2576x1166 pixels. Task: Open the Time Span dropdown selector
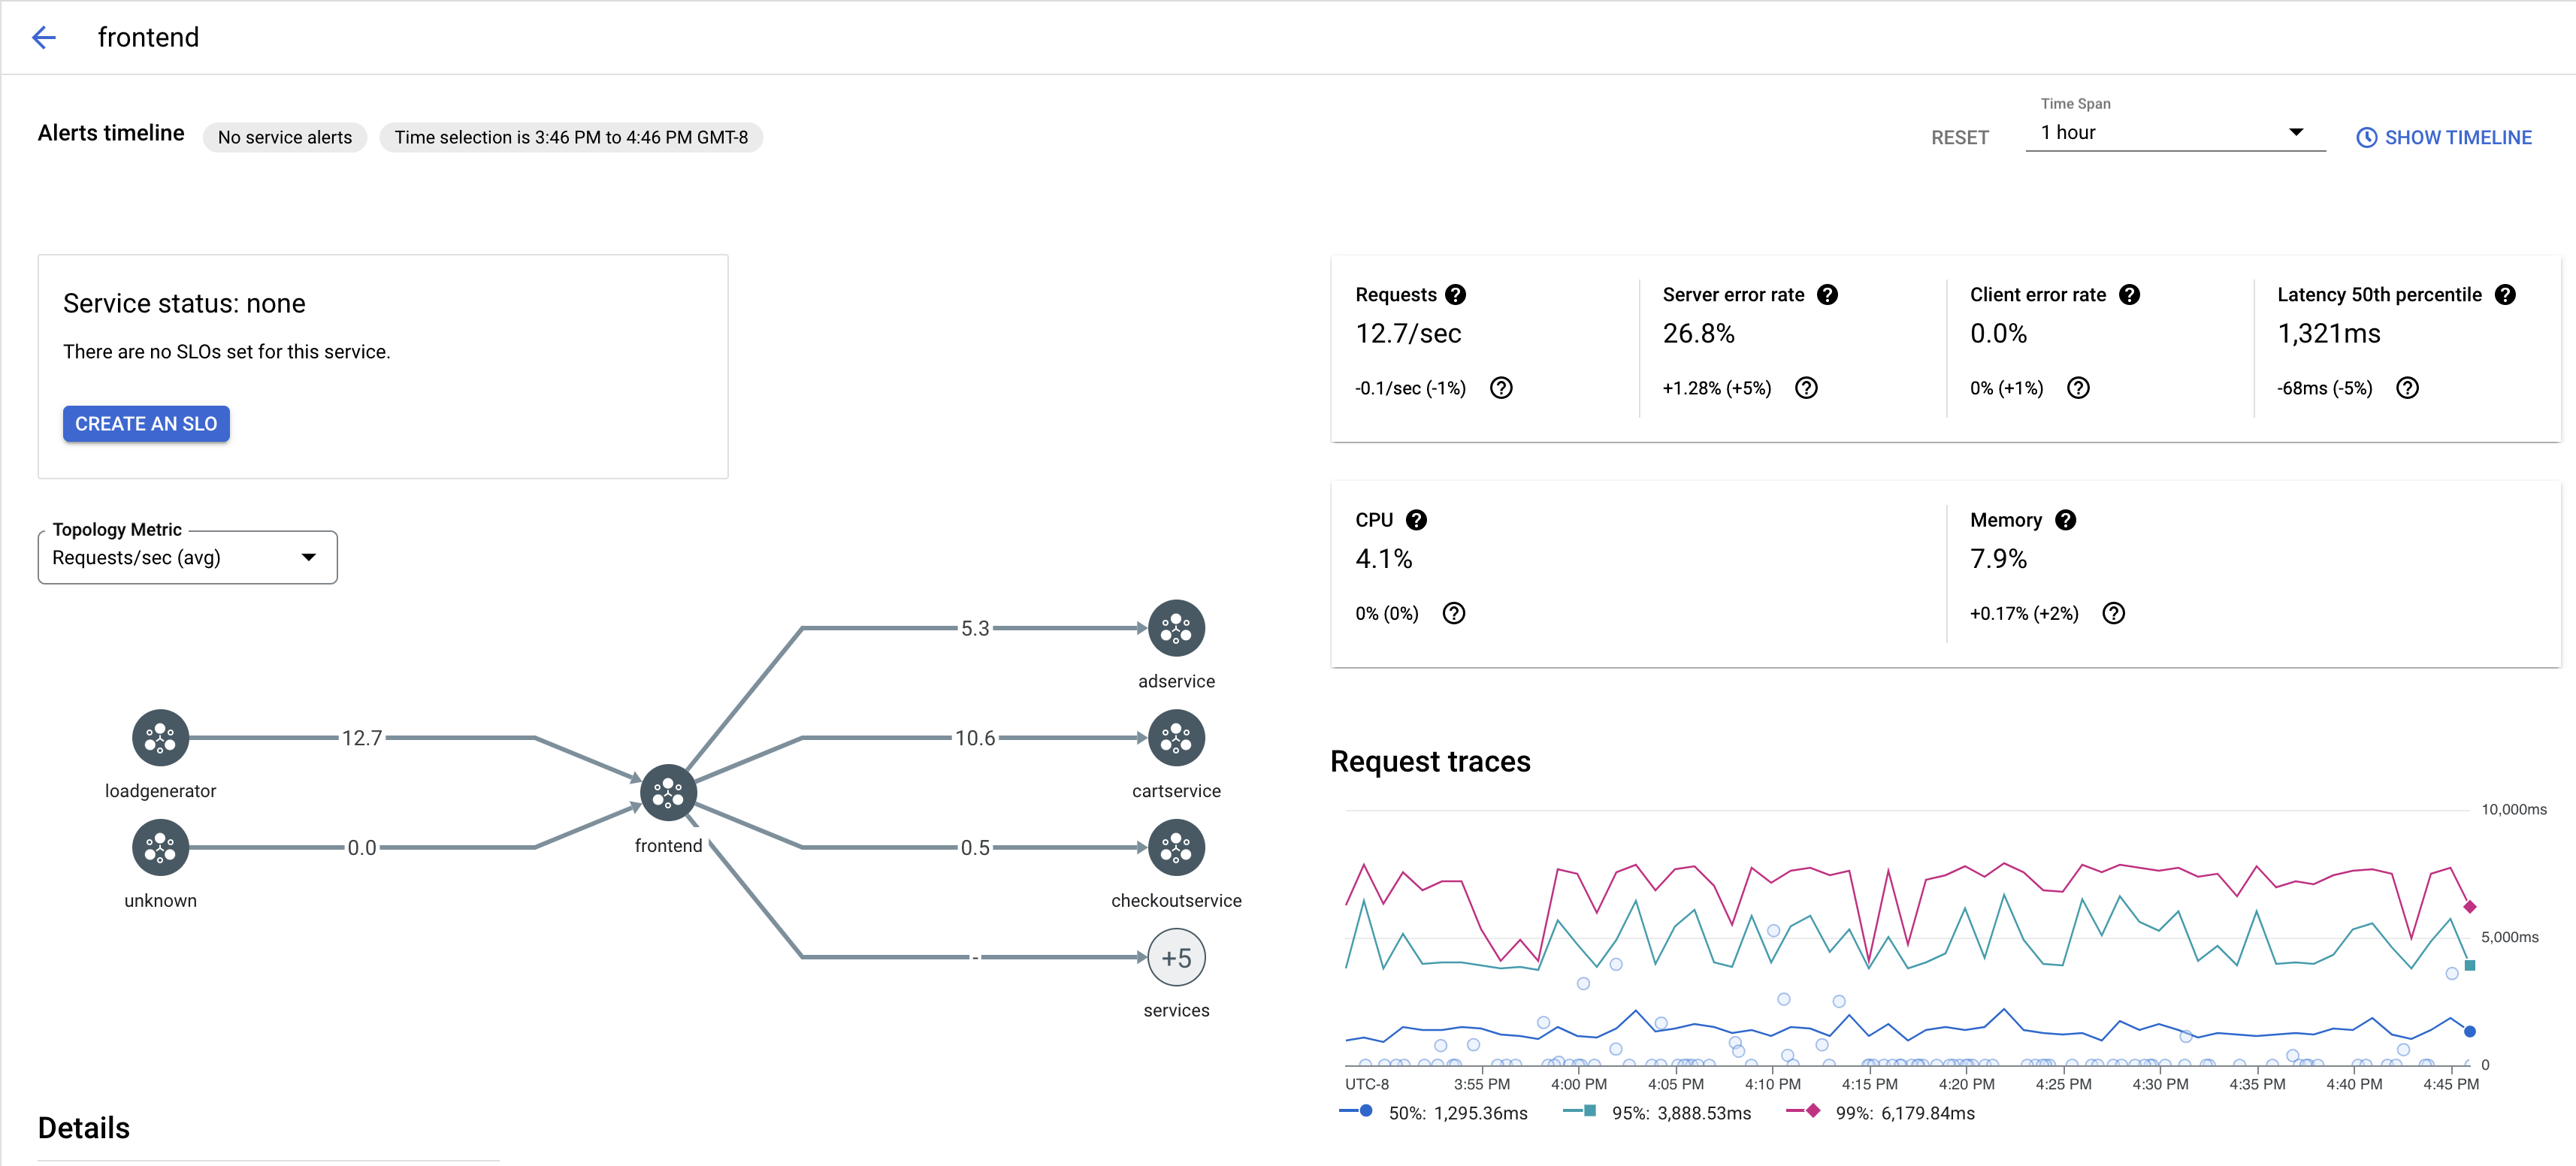point(2170,134)
